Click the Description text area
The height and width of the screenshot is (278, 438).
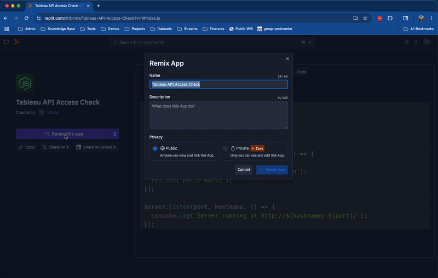[218, 115]
